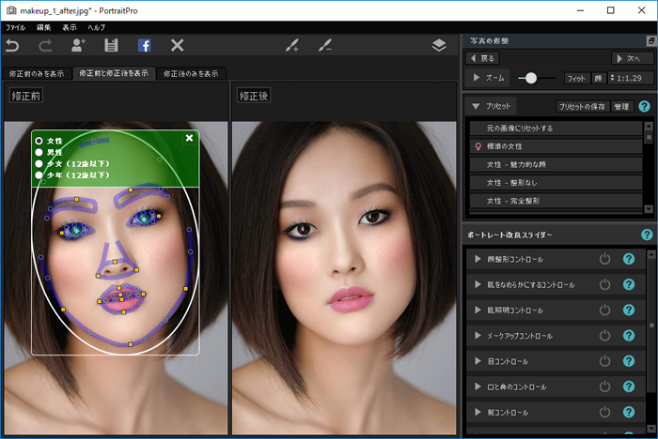Open the 編集 menu
The image size is (658, 439).
click(43, 27)
